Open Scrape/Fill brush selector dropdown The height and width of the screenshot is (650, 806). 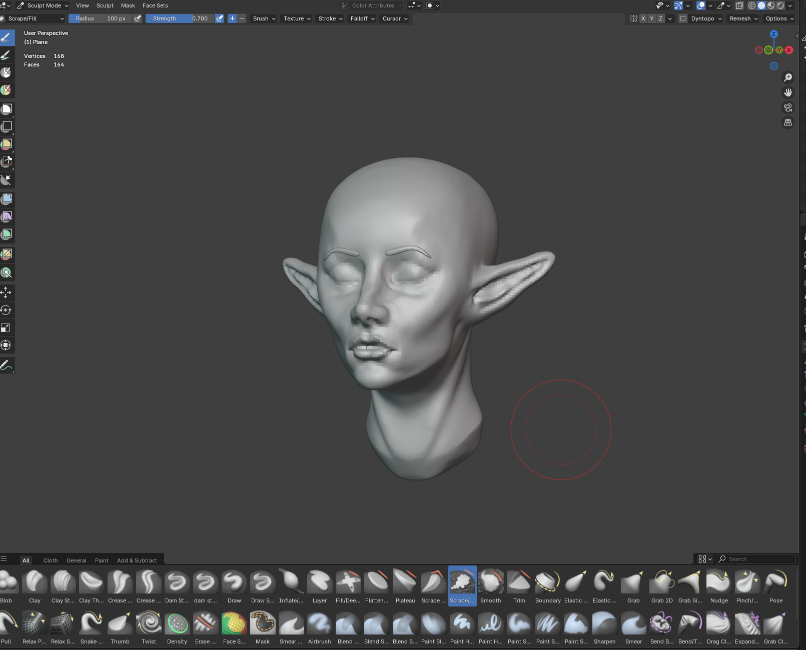(x=33, y=18)
